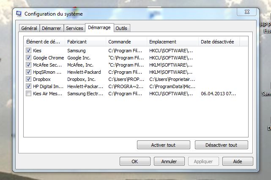Uncheck the Kies startup item
This screenshot has height=180, width=271.
point(28,51)
